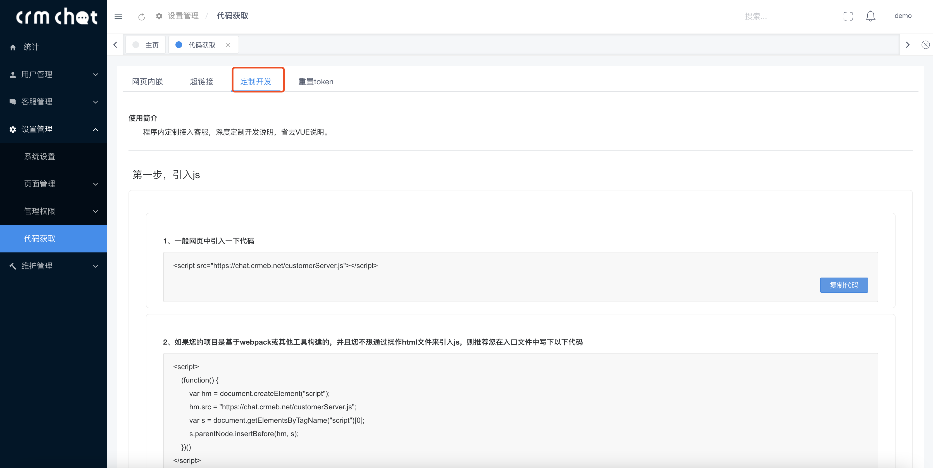This screenshot has width=933, height=468.
Task: Close the 代码获取 page tab
Action: pyautogui.click(x=228, y=45)
